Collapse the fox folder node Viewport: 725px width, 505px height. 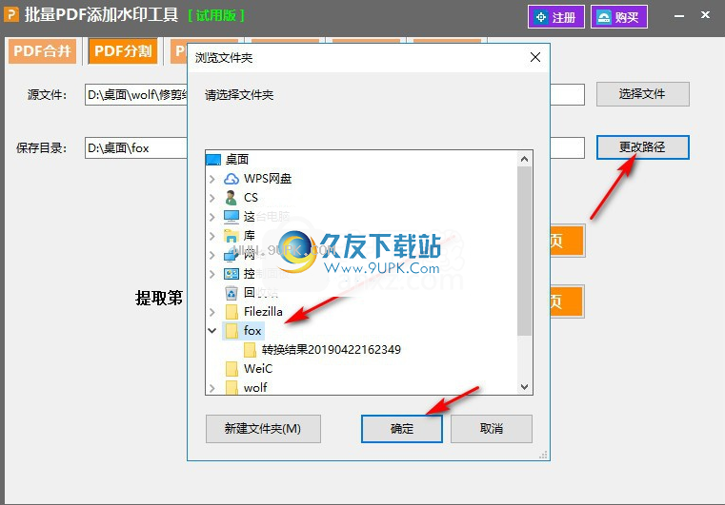pyautogui.click(x=211, y=331)
